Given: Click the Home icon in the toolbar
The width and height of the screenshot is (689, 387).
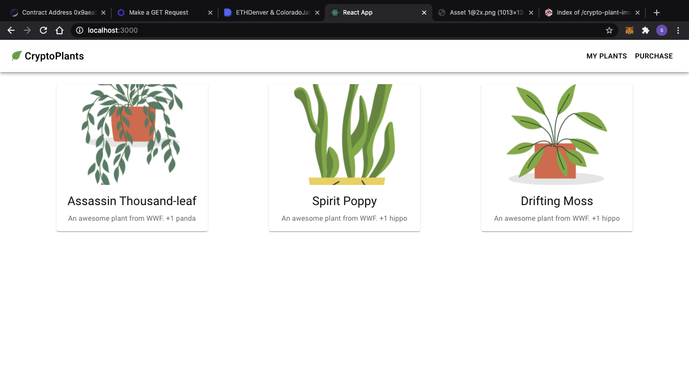Looking at the screenshot, I should point(60,30).
